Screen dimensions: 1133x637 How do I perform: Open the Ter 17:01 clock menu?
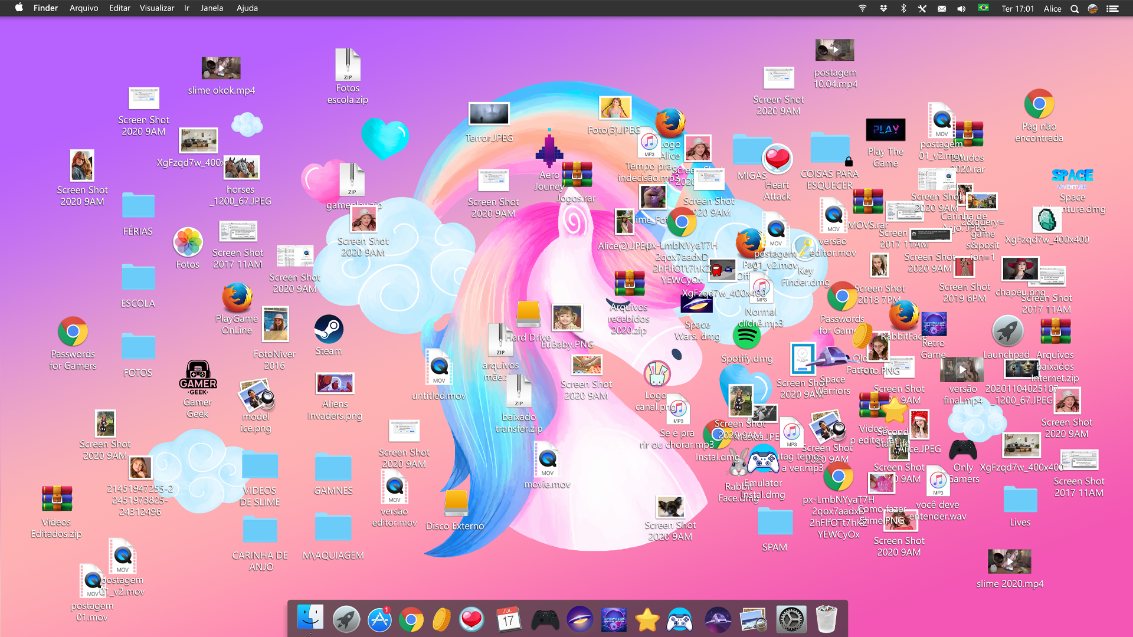click(x=1018, y=8)
